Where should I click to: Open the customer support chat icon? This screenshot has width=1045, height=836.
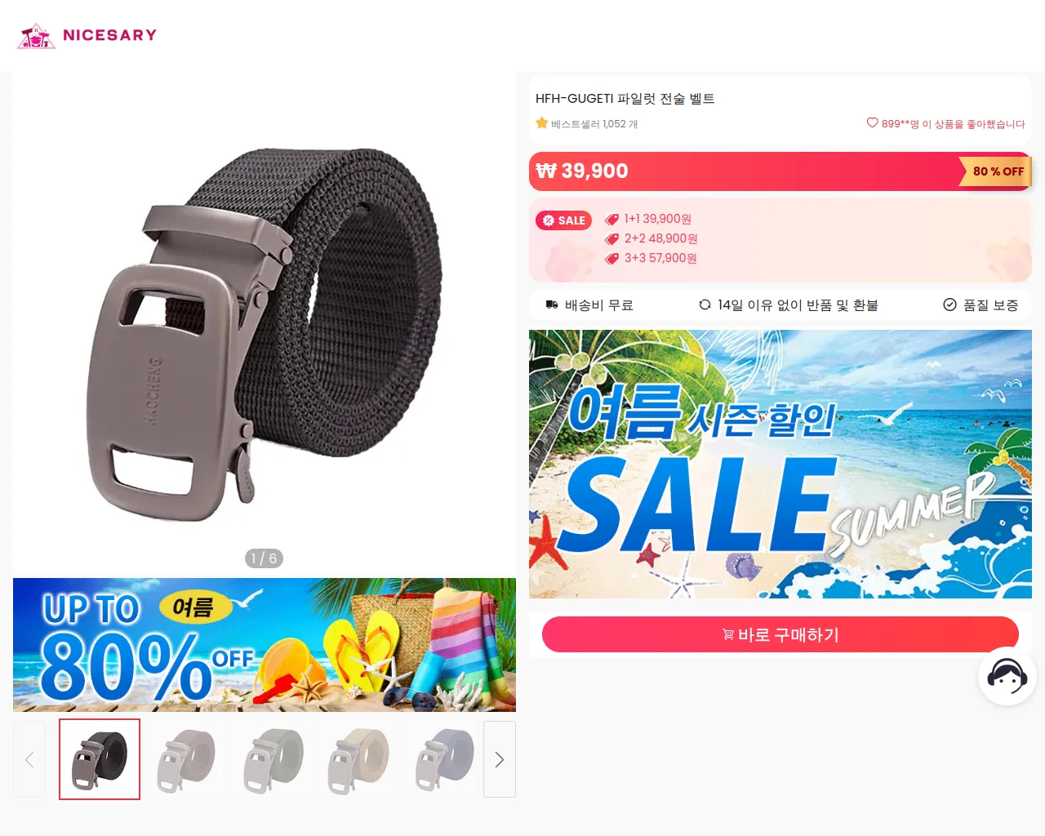[x=1007, y=676]
